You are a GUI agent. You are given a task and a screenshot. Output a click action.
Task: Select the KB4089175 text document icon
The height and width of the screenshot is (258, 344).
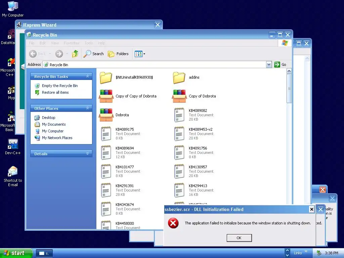pyautogui.click(x=106, y=134)
